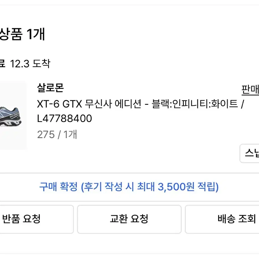This screenshot has width=259, height=259.
Task: Click the 도착 arrival label
Action: point(41,64)
